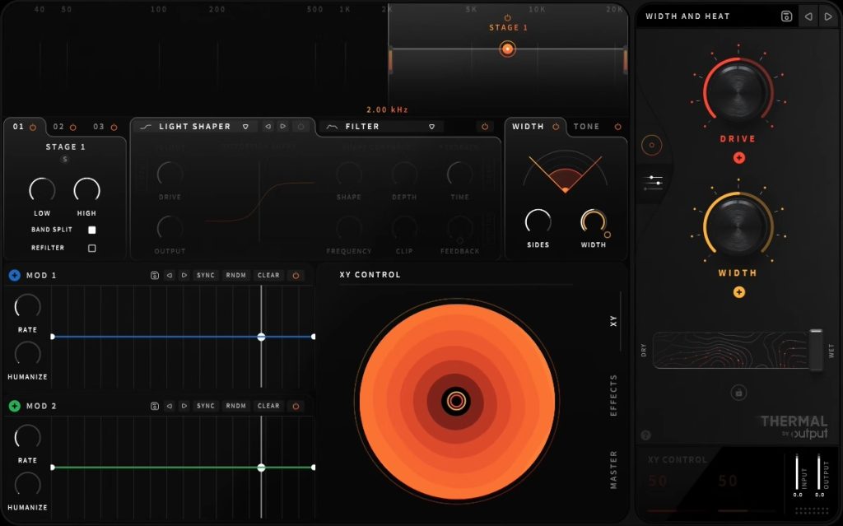Click the Dry/Wet mix slider handle
Screen dimensions: 843x526
pos(815,351)
